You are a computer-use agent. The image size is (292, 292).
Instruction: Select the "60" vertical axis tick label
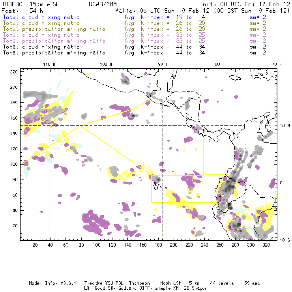(x=15, y=195)
